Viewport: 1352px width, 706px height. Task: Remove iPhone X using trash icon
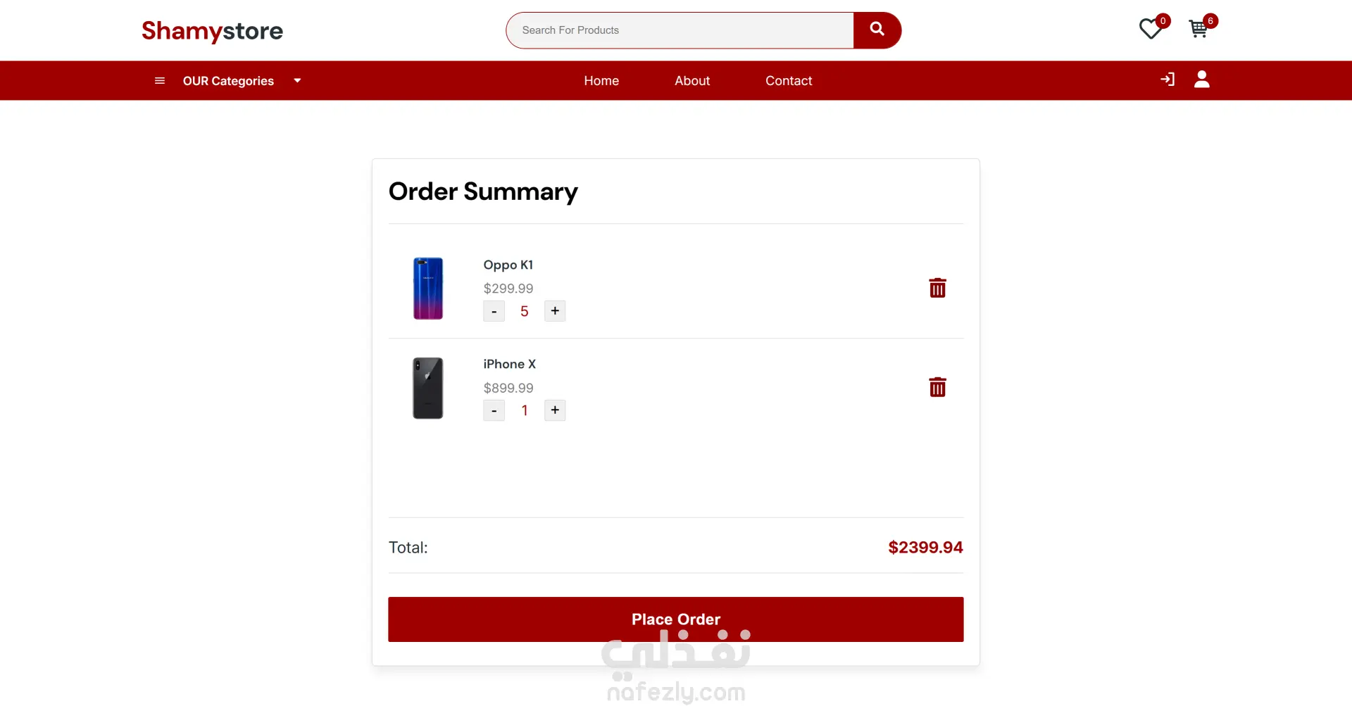coord(937,387)
